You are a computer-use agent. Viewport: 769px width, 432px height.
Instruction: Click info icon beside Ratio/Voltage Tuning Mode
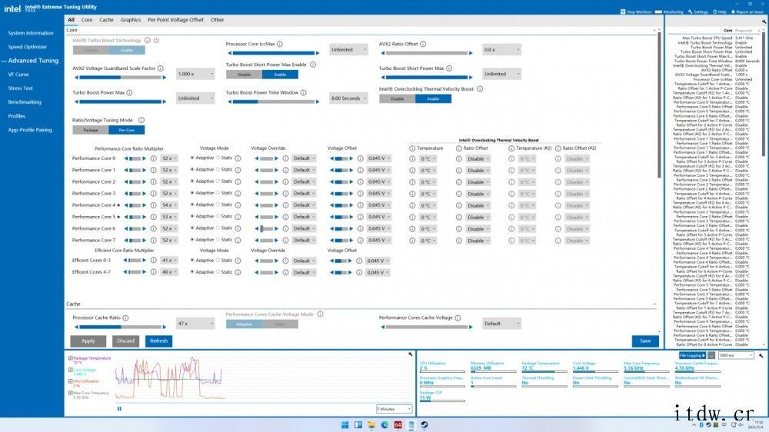(141, 120)
